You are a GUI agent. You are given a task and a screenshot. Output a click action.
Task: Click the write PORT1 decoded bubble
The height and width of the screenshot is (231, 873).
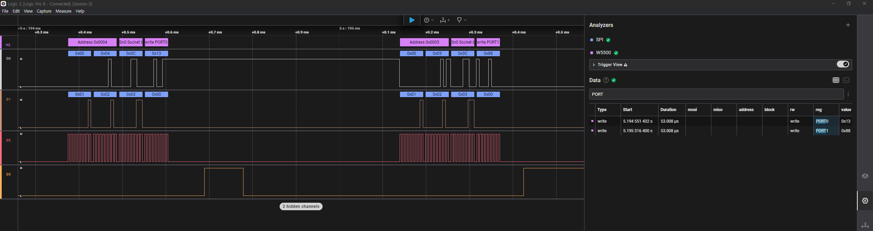[x=488, y=42]
